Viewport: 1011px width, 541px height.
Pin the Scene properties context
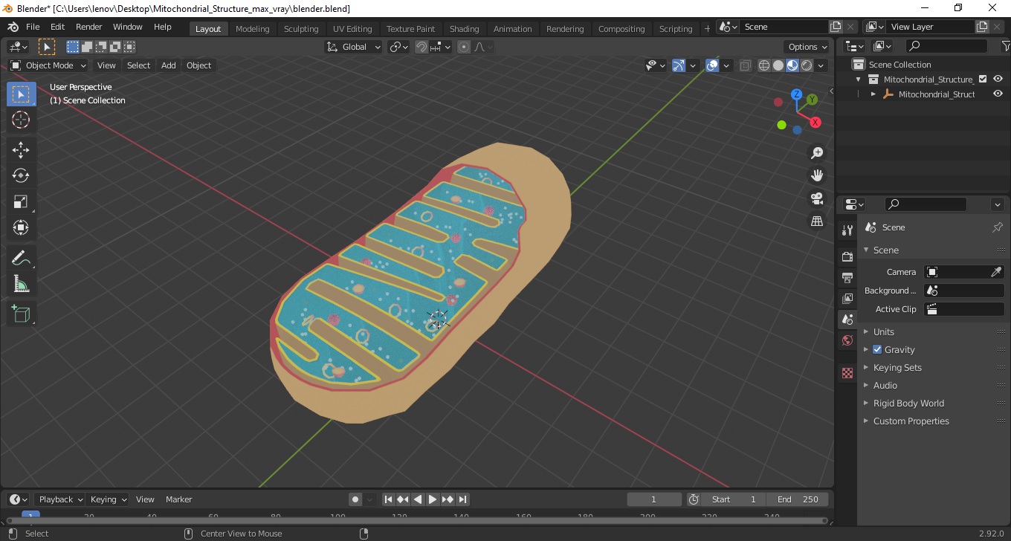pos(998,227)
